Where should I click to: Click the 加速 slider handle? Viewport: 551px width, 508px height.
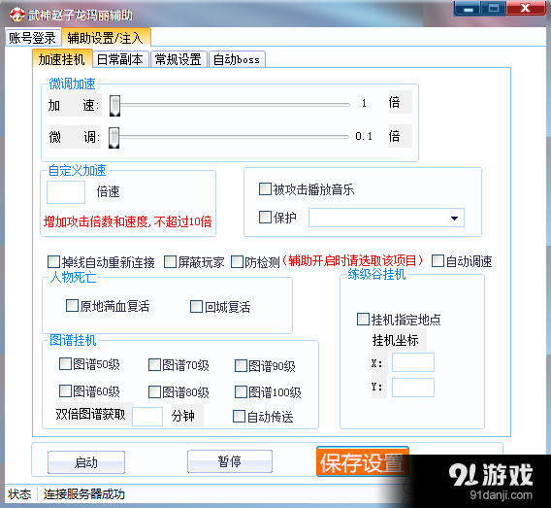[114, 106]
